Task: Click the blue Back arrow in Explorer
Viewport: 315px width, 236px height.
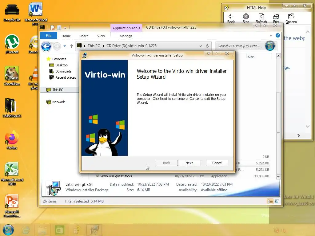Action: click(46, 46)
